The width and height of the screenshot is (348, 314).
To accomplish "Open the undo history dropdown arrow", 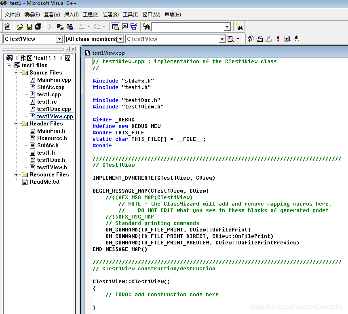I will 89,27.
